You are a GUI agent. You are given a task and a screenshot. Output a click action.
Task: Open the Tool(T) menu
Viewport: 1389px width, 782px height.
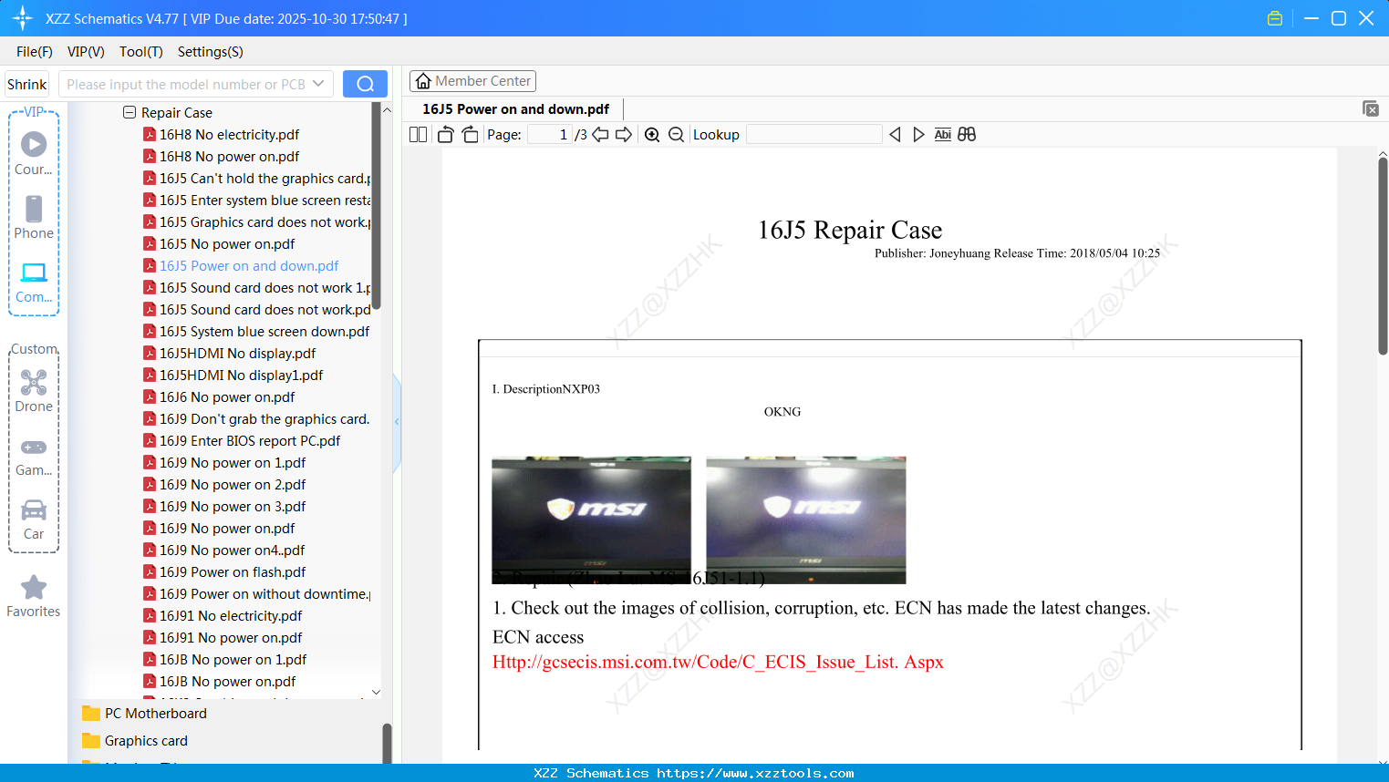click(x=141, y=52)
